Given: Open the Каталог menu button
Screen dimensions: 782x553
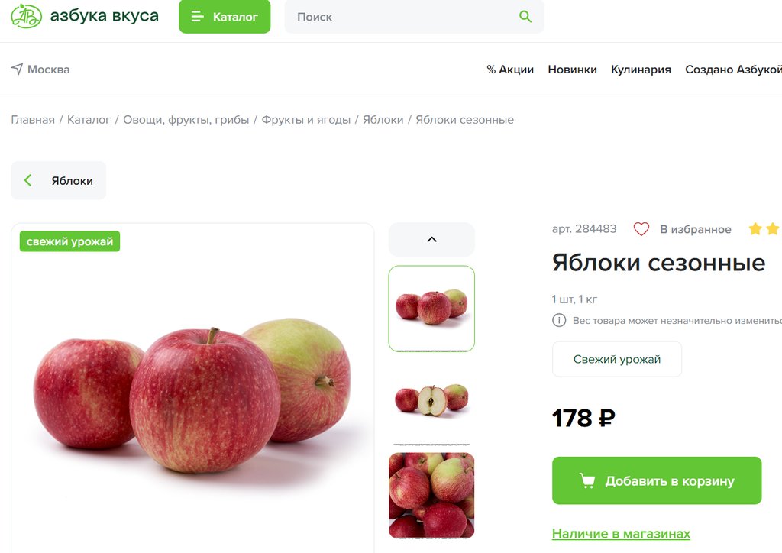Looking at the screenshot, I should click(x=225, y=17).
